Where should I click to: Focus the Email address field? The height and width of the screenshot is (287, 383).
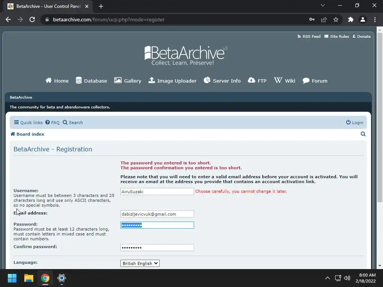coord(157,214)
